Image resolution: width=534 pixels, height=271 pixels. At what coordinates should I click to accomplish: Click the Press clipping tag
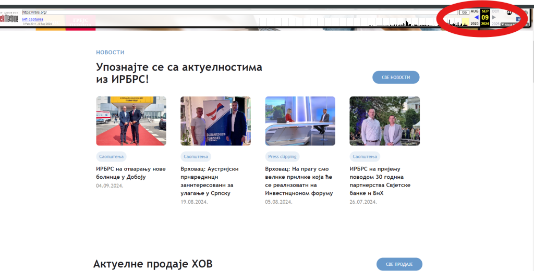tap(282, 157)
